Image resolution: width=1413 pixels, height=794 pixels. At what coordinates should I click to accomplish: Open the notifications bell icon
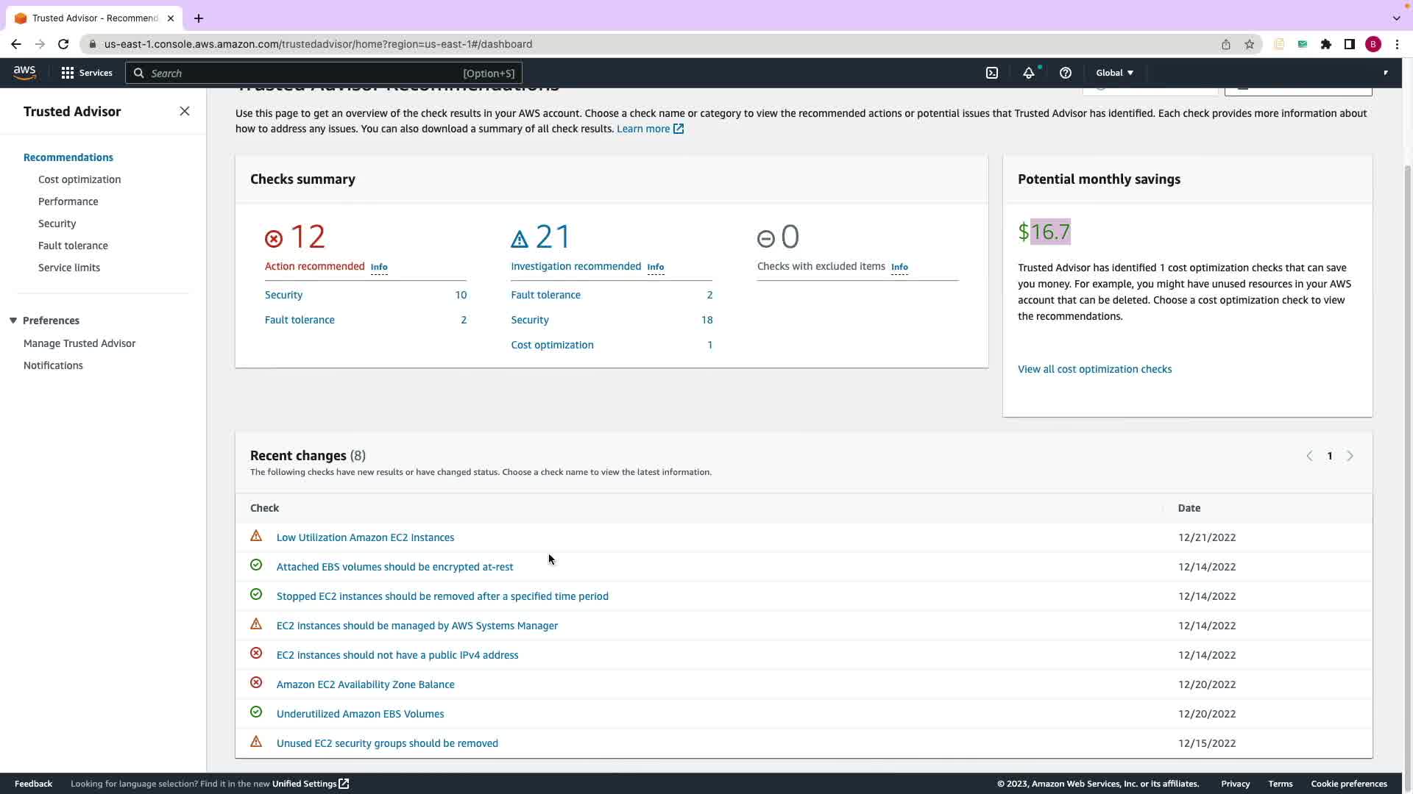[1028, 73]
